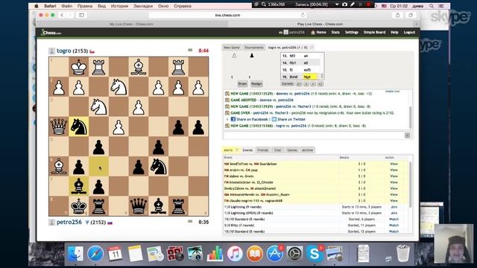
Task: Open the Games tab
Action: pyautogui.click(x=292, y=150)
